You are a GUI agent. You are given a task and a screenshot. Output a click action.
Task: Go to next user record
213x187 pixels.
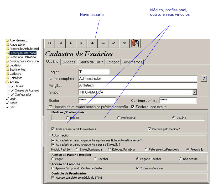pos(71,43)
